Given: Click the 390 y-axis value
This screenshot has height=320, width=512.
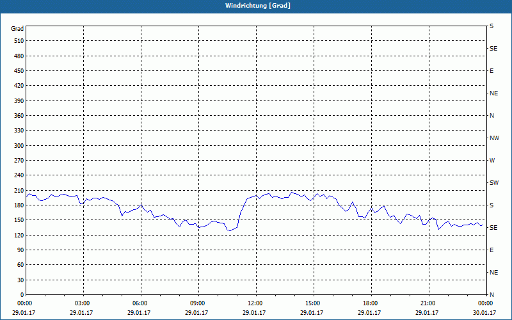Looking at the screenshot, I should [19, 101].
